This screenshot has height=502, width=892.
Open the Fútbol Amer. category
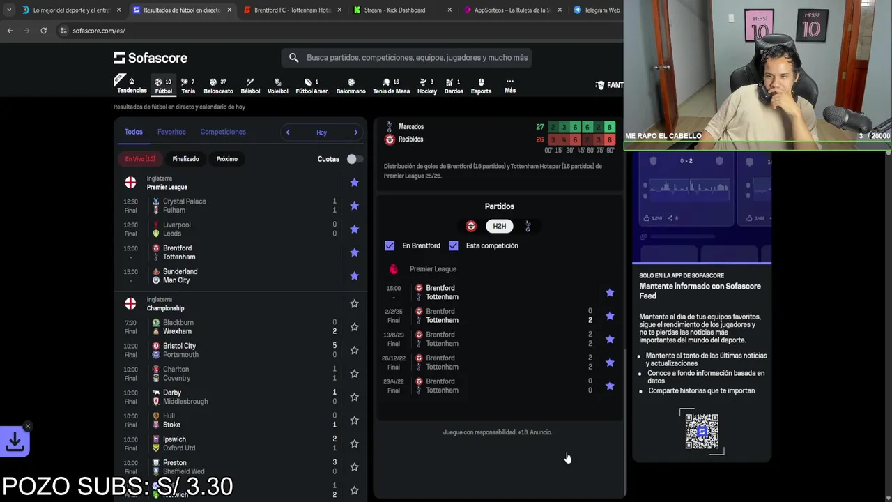point(312,86)
